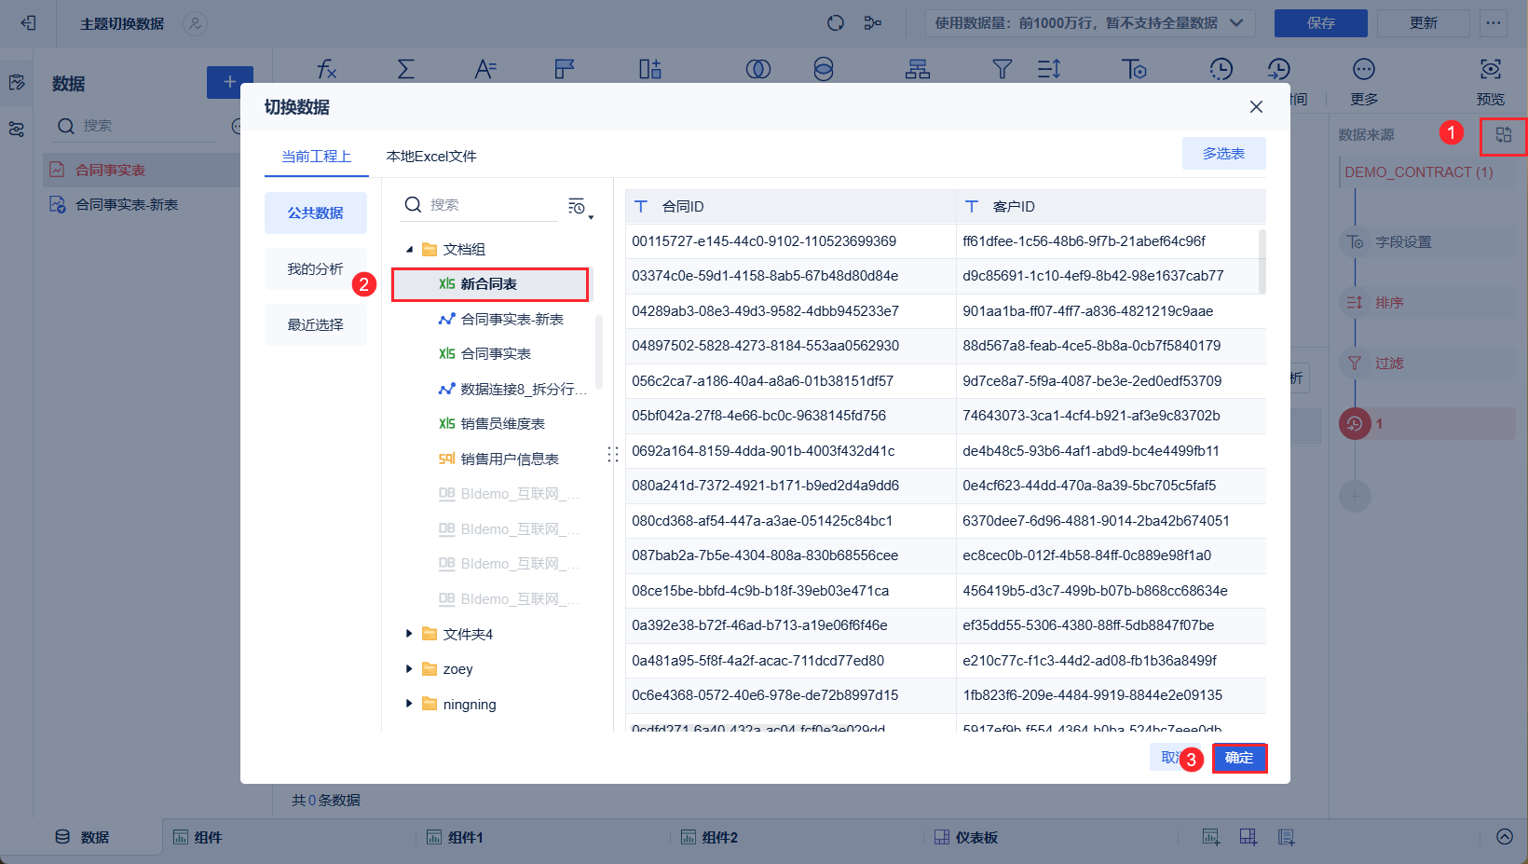Click the filter settings icon beside dialog search

click(x=578, y=207)
